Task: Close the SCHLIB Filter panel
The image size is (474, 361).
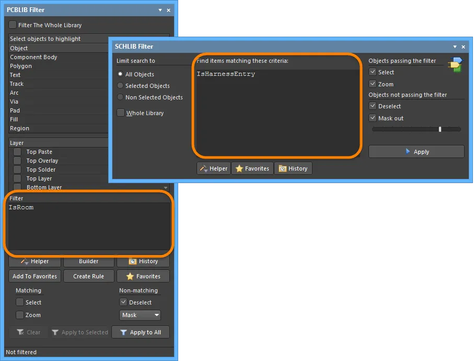Action: pyautogui.click(x=464, y=47)
